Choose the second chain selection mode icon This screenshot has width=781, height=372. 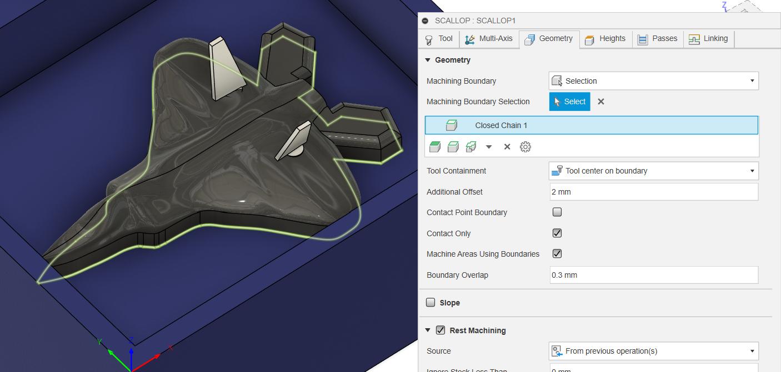(x=453, y=147)
